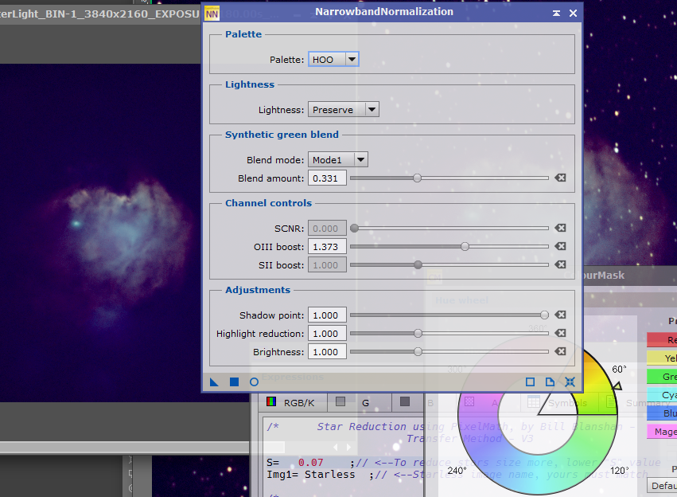Shade the NarrowbandNormalization window
The height and width of the screenshot is (497, 677).
[x=557, y=14]
